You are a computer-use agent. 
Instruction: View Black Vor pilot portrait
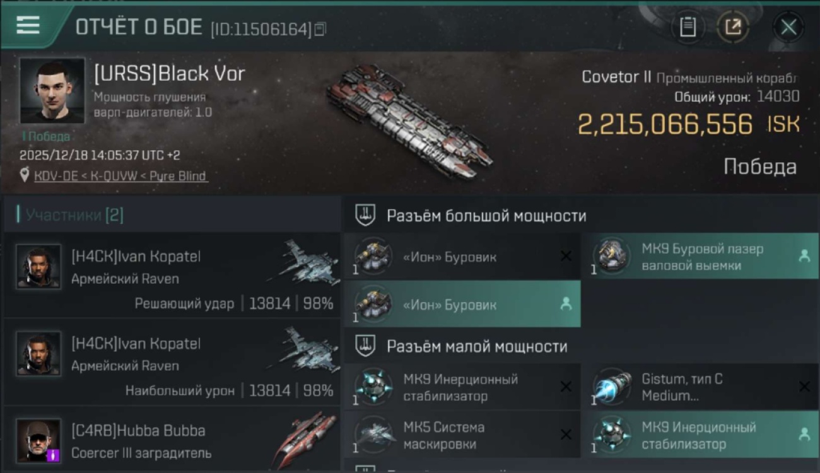pos(52,90)
